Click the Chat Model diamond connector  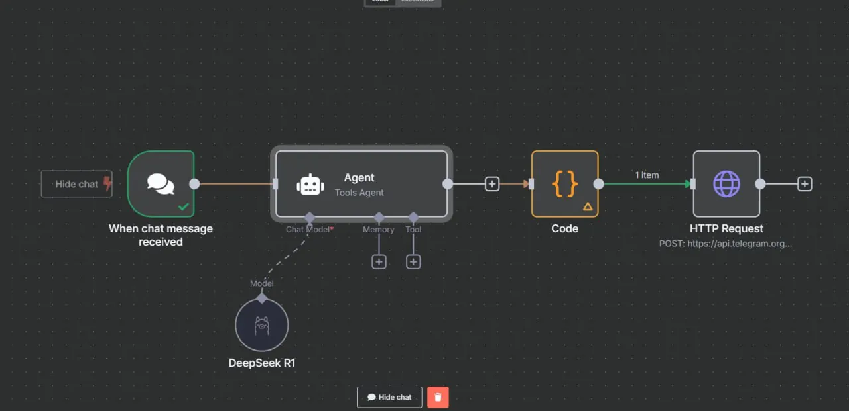[309, 217]
